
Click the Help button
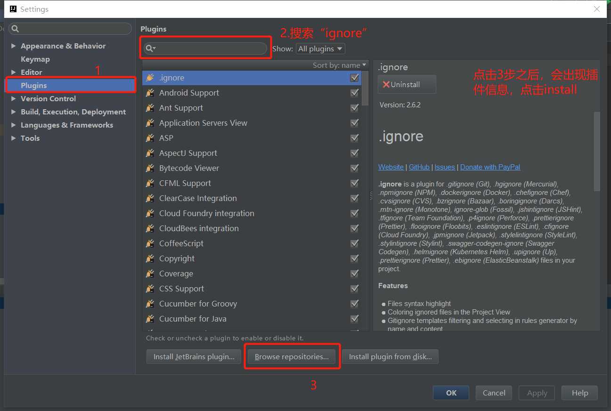click(580, 393)
